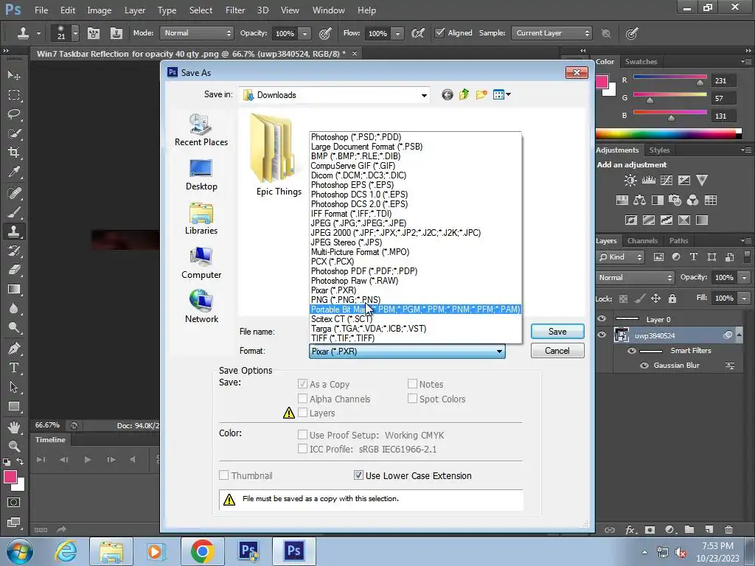Select the Horizontal Type tool

tap(14, 368)
